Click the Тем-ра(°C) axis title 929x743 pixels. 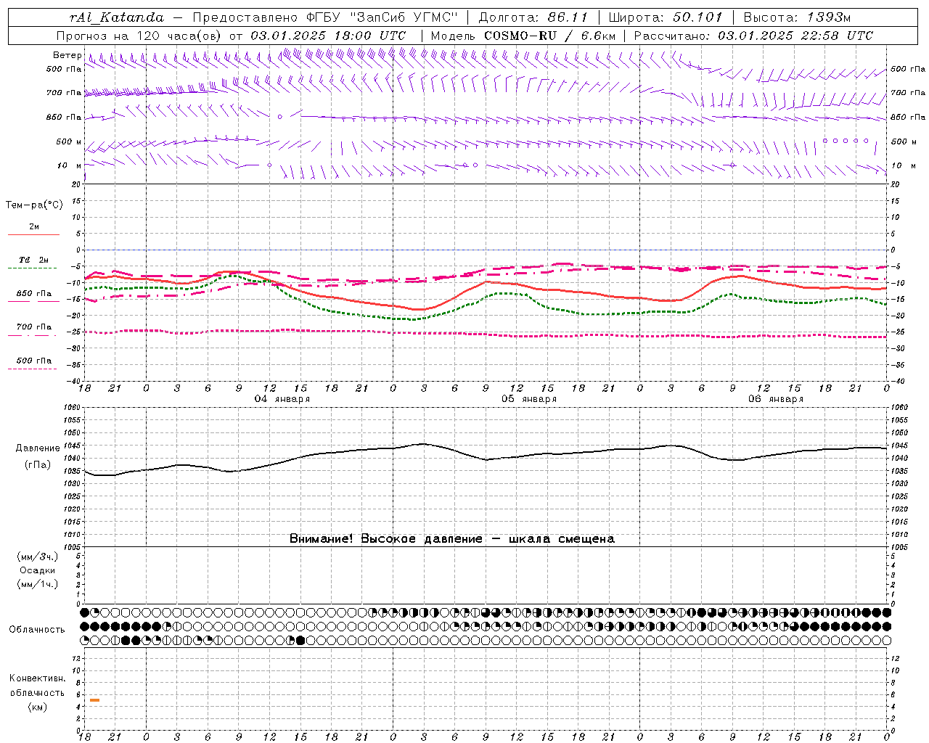(34, 205)
